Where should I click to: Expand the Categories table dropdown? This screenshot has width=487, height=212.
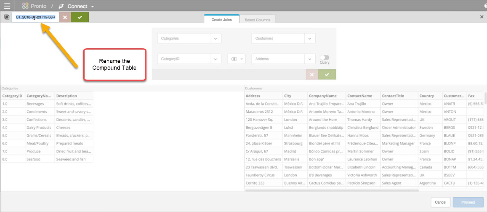click(x=215, y=38)
